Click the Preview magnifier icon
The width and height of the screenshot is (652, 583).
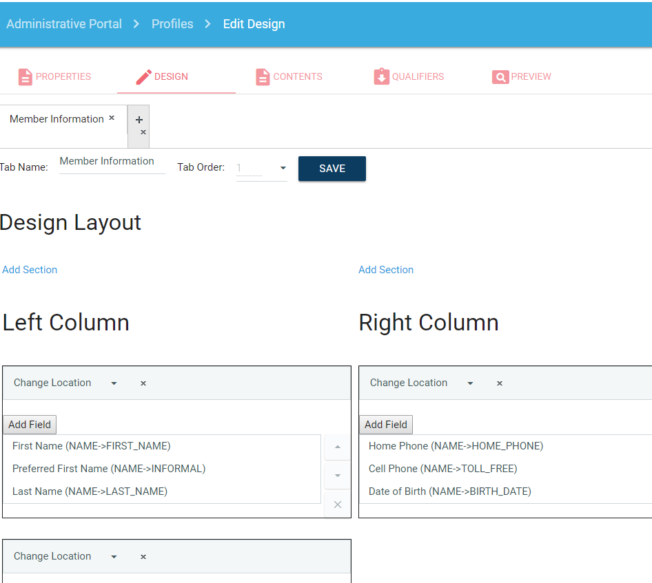pos(500,77)
